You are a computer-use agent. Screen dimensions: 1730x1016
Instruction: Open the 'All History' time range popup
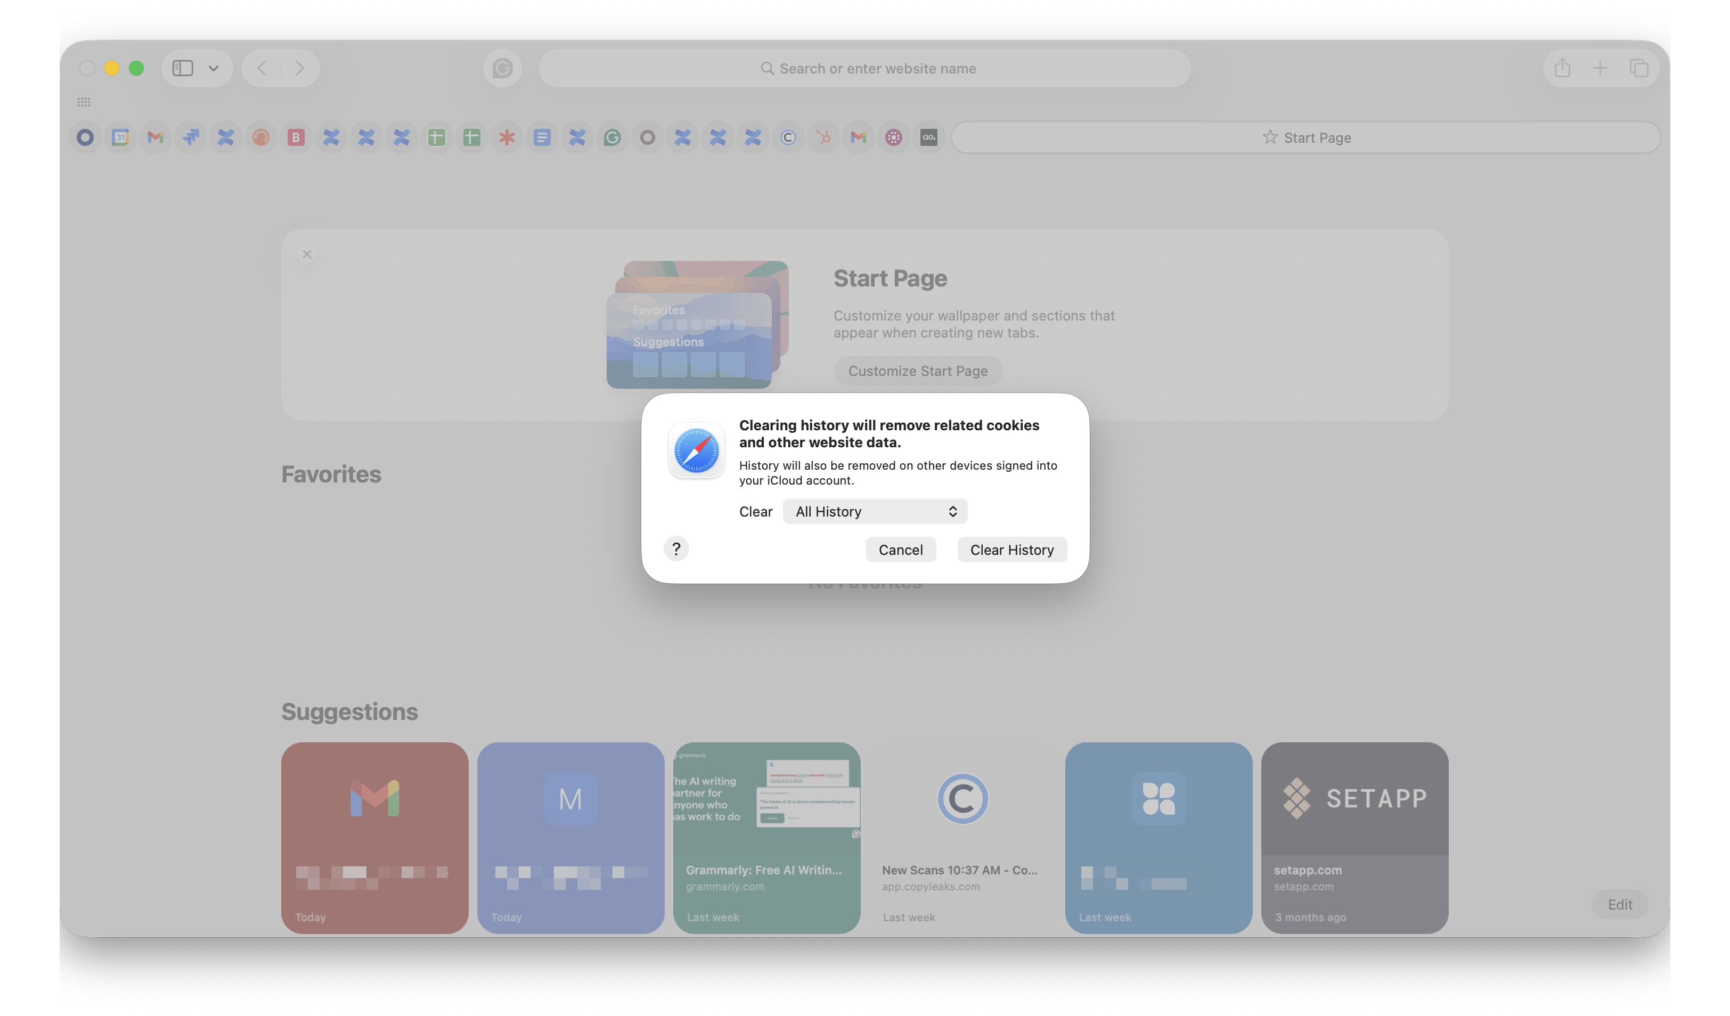pos(875,511)
